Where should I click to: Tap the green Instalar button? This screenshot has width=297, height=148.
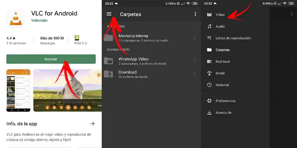tap(51, 59)
